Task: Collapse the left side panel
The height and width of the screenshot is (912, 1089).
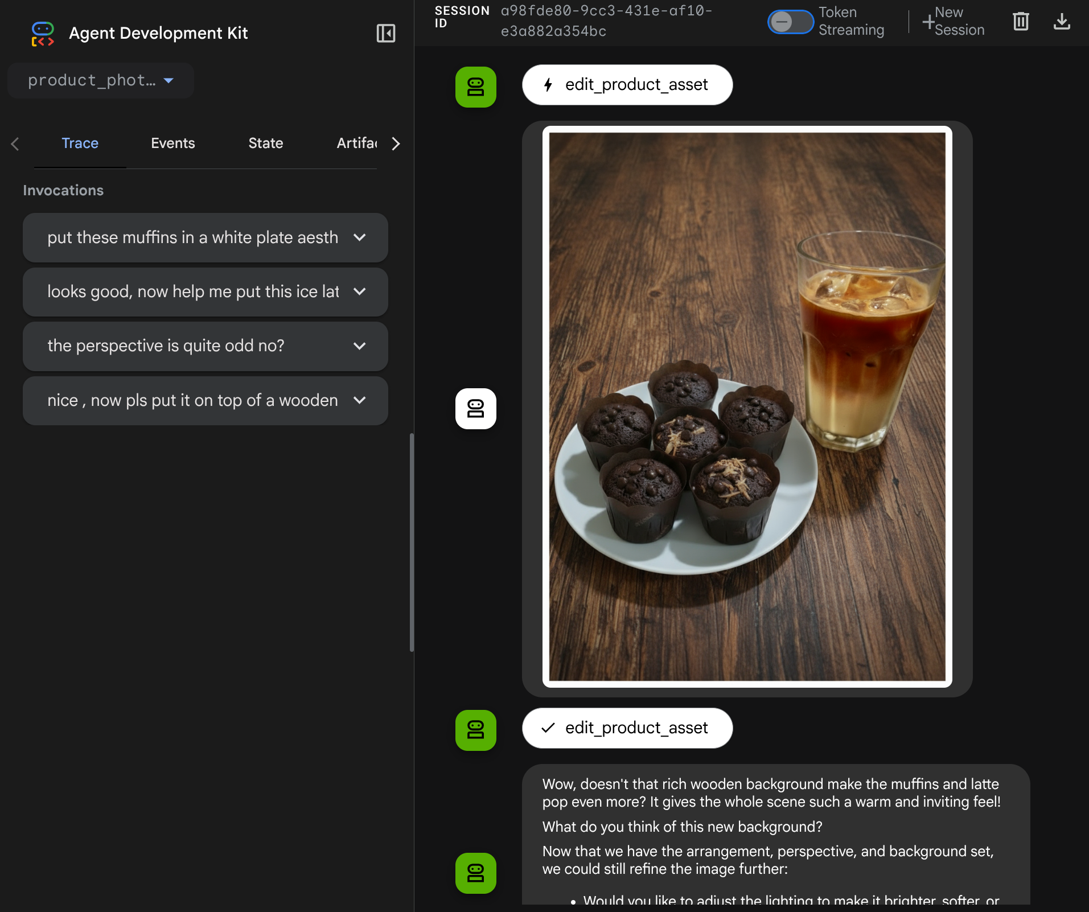Action: (x=385, y=33)
